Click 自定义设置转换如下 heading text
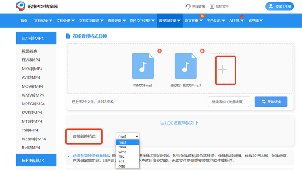This screenshot has height=170, width=302. point(179,123)
